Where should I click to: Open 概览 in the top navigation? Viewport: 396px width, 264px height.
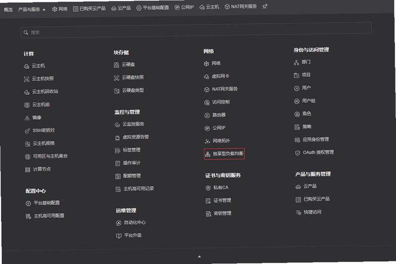point(8,9)
